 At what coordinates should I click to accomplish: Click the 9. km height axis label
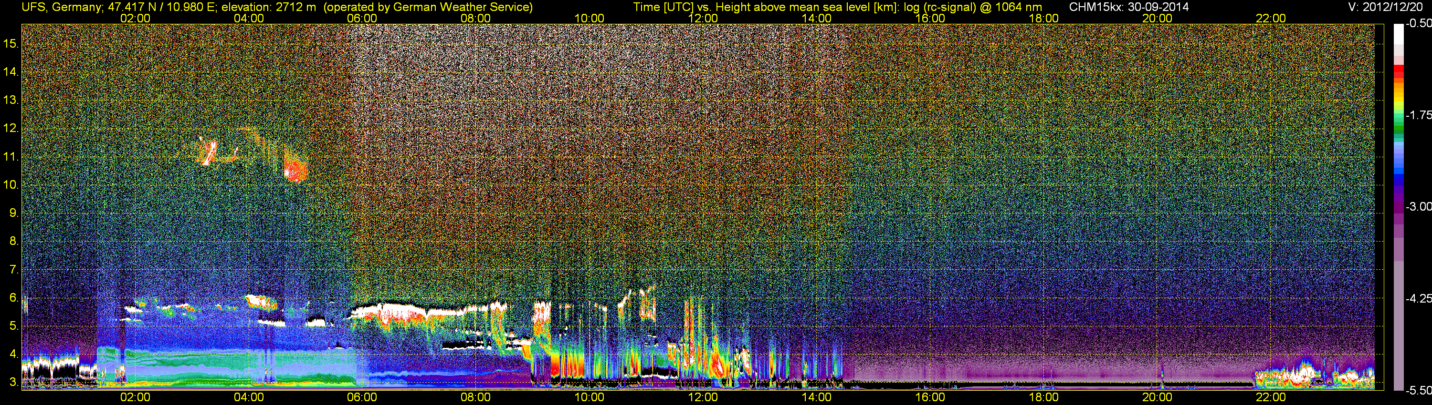point(13,213)
